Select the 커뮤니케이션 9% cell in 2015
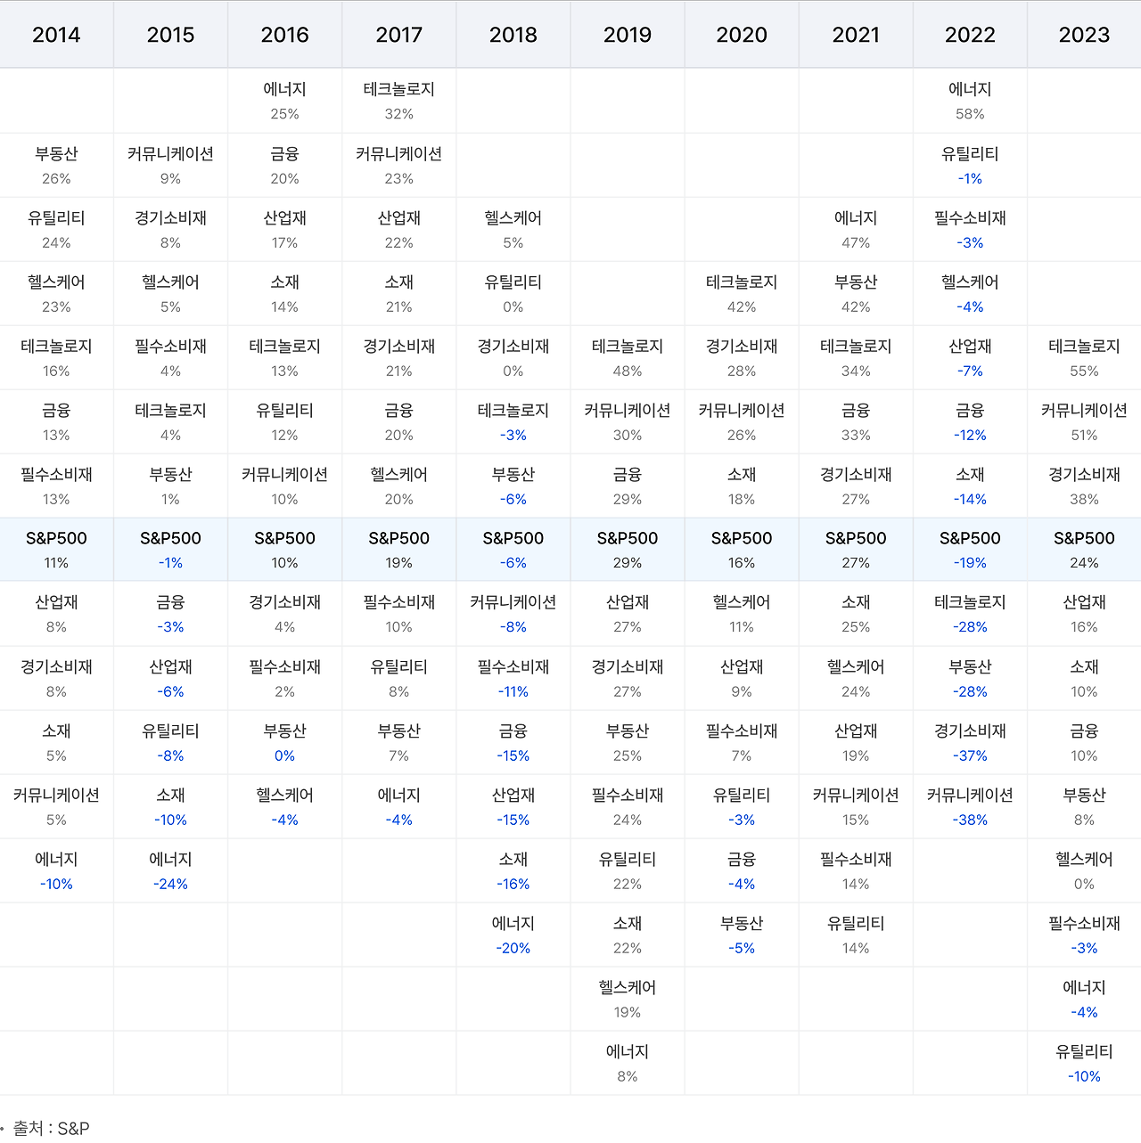Image resolution: width=1141 pixels, height=1143 pixels. tap(170, 165)
